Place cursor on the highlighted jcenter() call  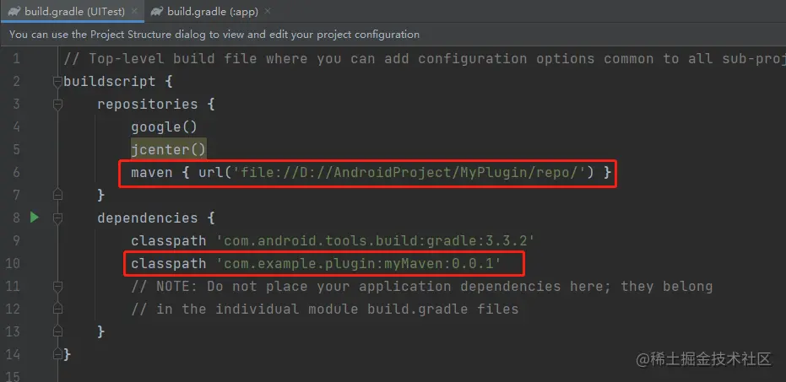coord(169,150)
